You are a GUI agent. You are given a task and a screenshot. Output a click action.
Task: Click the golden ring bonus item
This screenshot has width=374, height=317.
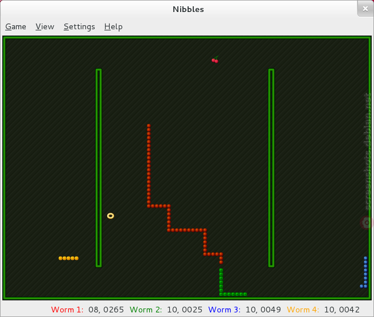111,216
